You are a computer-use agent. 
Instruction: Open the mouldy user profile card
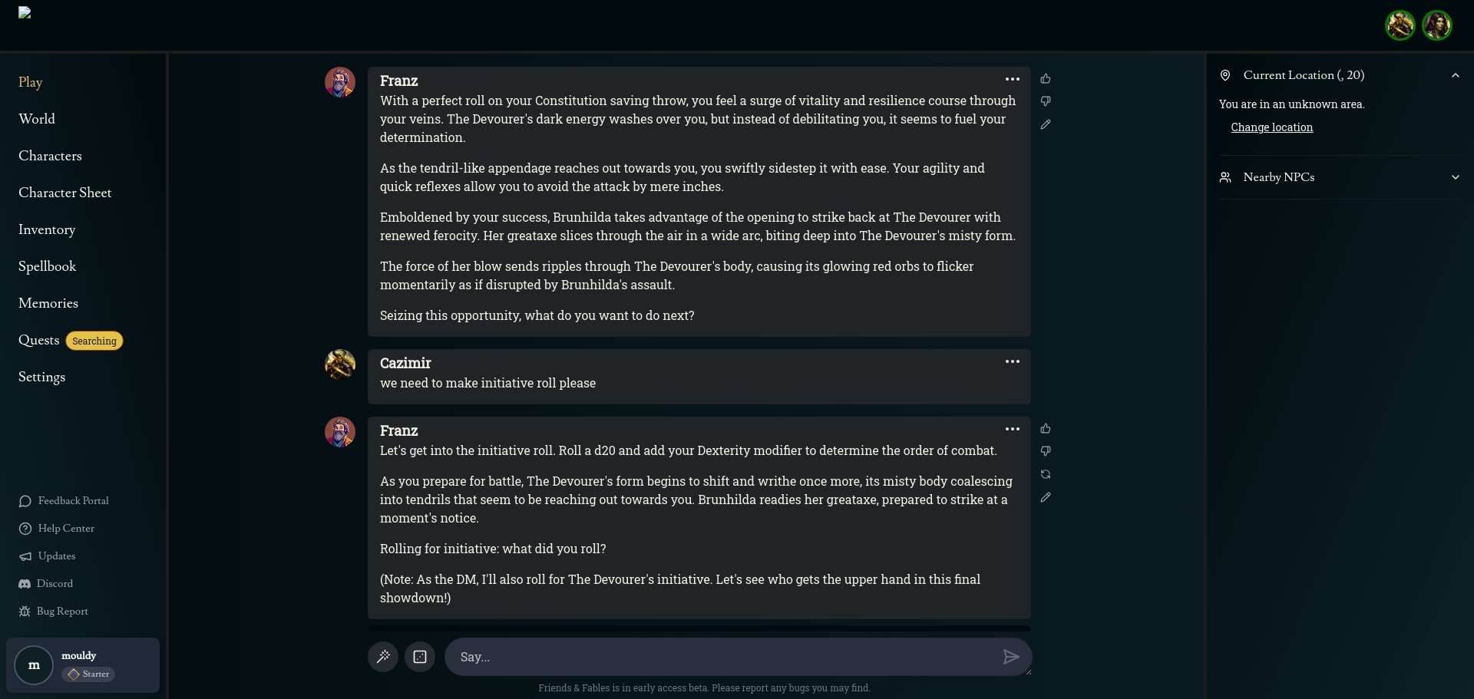tap(83, 665)
